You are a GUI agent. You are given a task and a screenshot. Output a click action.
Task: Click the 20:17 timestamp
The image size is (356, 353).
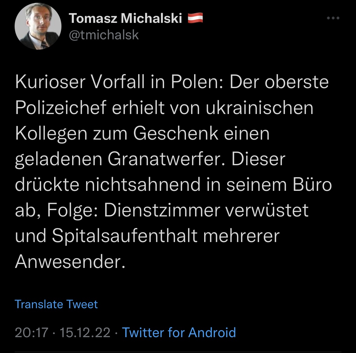[32, 332]
